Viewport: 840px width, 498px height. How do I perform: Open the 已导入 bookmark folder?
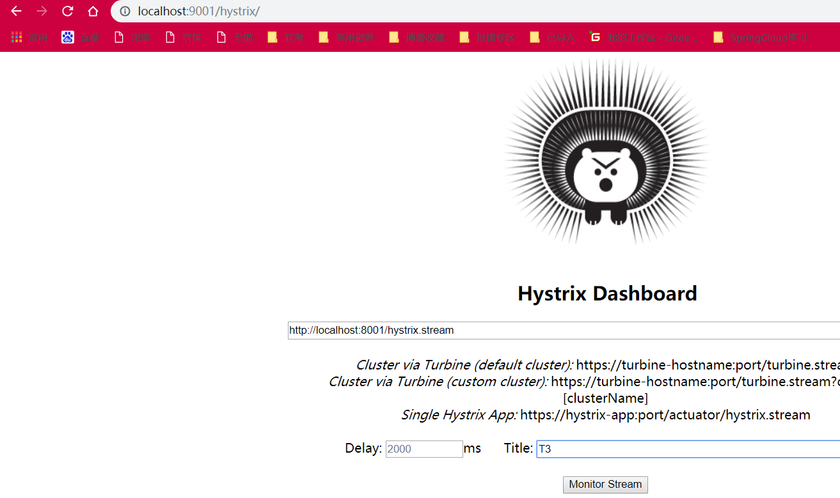click(553, 38)
